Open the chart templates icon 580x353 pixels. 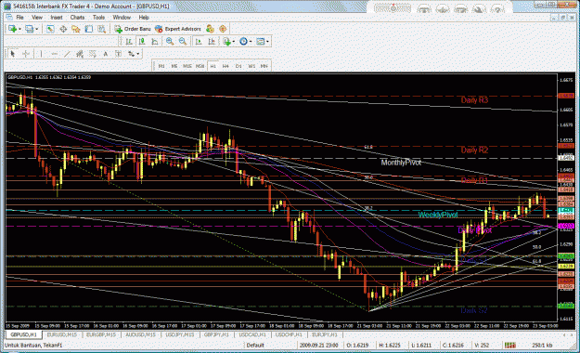(261, 42)
